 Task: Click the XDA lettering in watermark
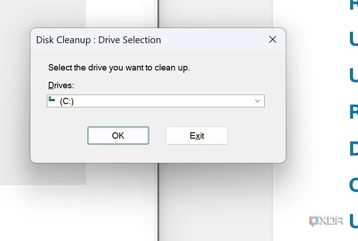(331, 221)
